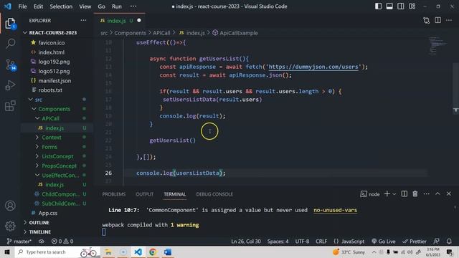Switch to the Problems tab
Viewport: 459px width, 258px height.
[x=114, y=194]
